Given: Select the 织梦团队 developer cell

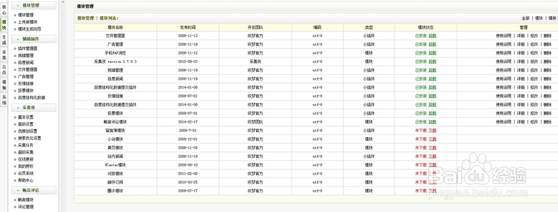Looking at the screenshot, I should point(256,122).
